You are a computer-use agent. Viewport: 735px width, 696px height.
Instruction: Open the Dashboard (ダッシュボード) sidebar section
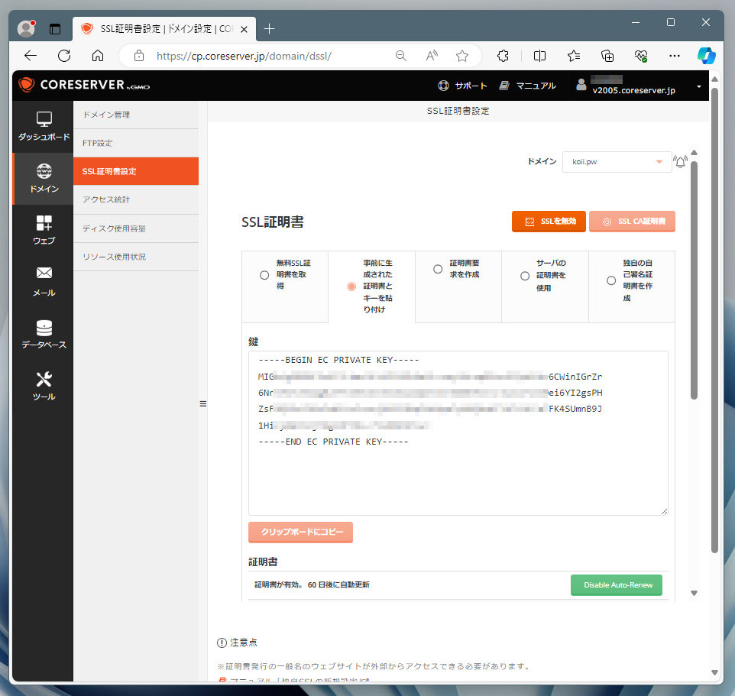44,127
